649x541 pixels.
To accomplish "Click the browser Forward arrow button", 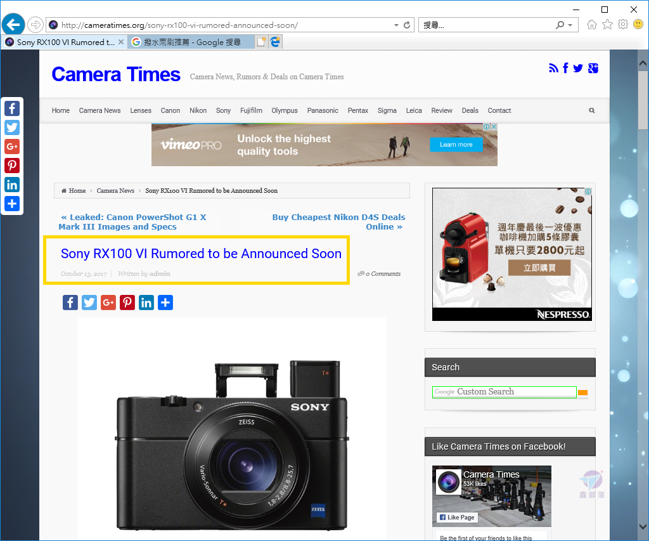I will coord(35,25).
